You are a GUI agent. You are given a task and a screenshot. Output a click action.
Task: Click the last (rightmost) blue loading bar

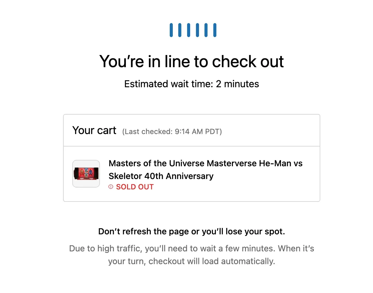(x=215, y=30)
